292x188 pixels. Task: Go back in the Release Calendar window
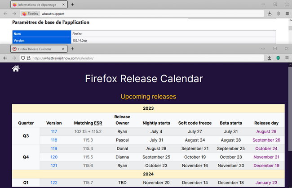coord(5,58)
